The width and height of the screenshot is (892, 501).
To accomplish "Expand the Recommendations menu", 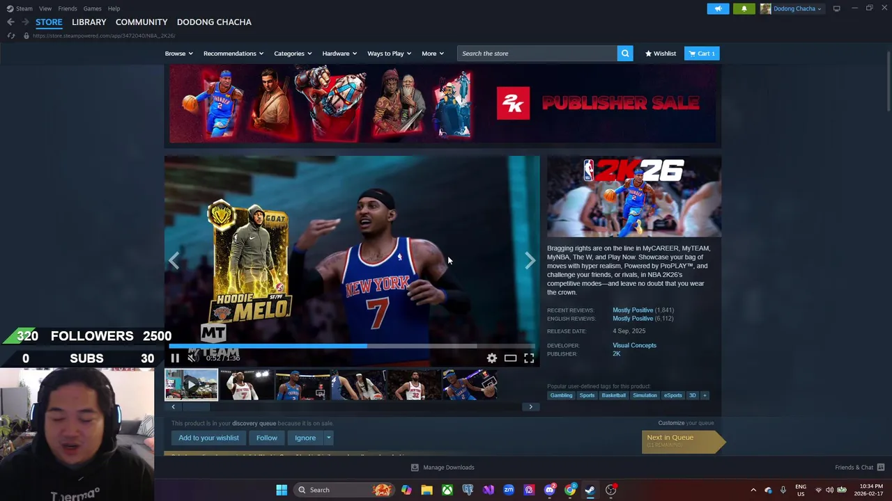I will click(233, 54).
